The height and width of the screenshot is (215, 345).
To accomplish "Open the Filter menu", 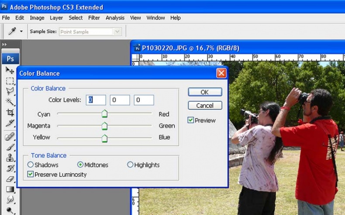I will pyautogui.click(x=94, y=18).
